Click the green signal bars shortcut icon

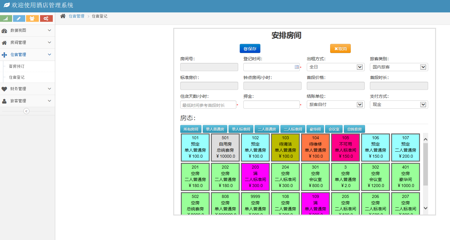coord(6,18)
